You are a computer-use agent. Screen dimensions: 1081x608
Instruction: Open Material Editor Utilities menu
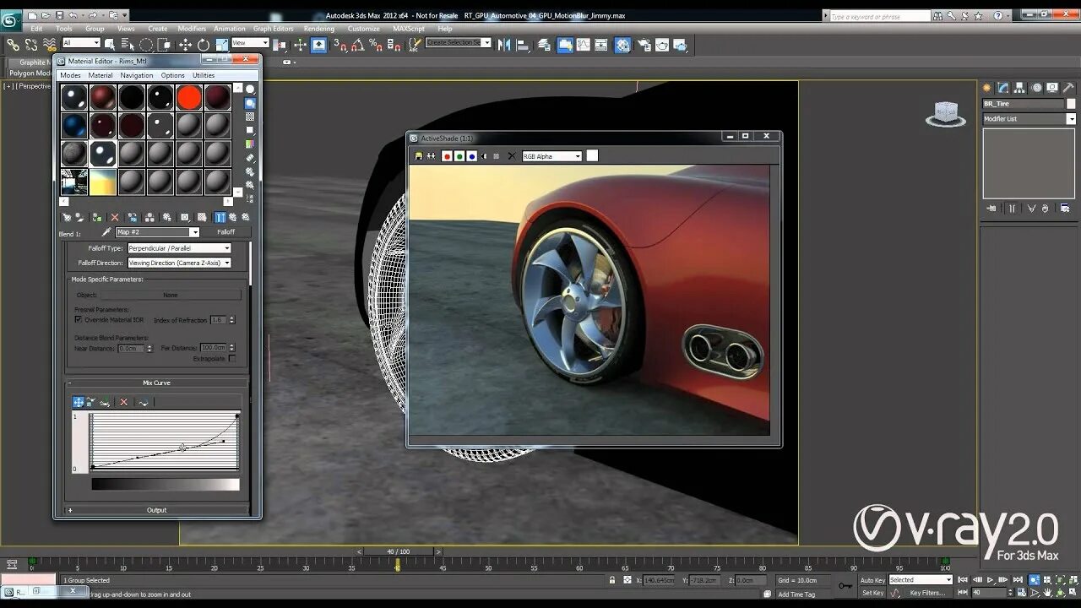(204, 75)
